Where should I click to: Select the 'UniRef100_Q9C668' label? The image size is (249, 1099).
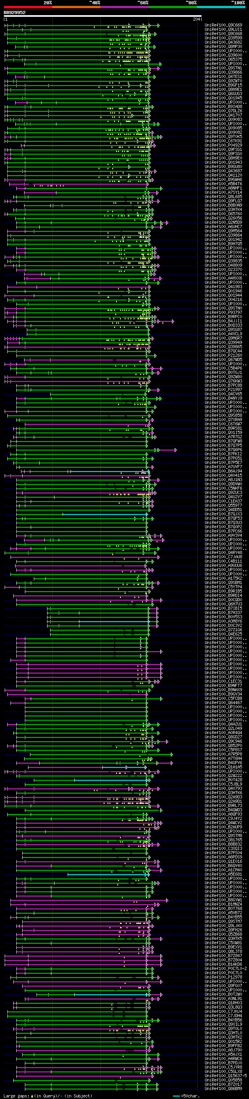[223, 34]
